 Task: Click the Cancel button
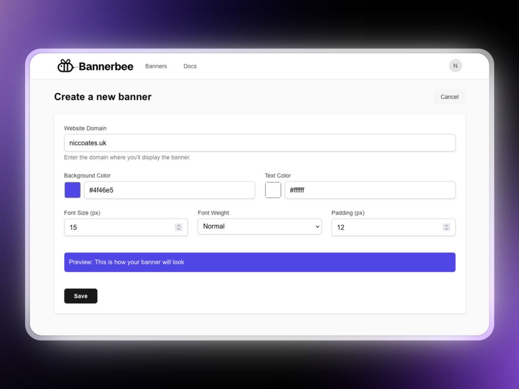pos(449,97)
